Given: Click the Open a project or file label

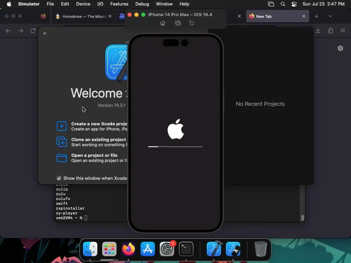Looking at the screenshot, I should tap(94, 155).
